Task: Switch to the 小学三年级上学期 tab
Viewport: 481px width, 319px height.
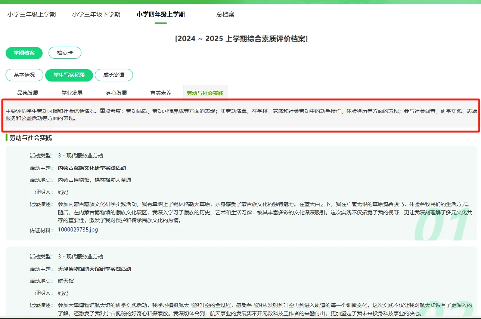Action: [x=32, y=14]
